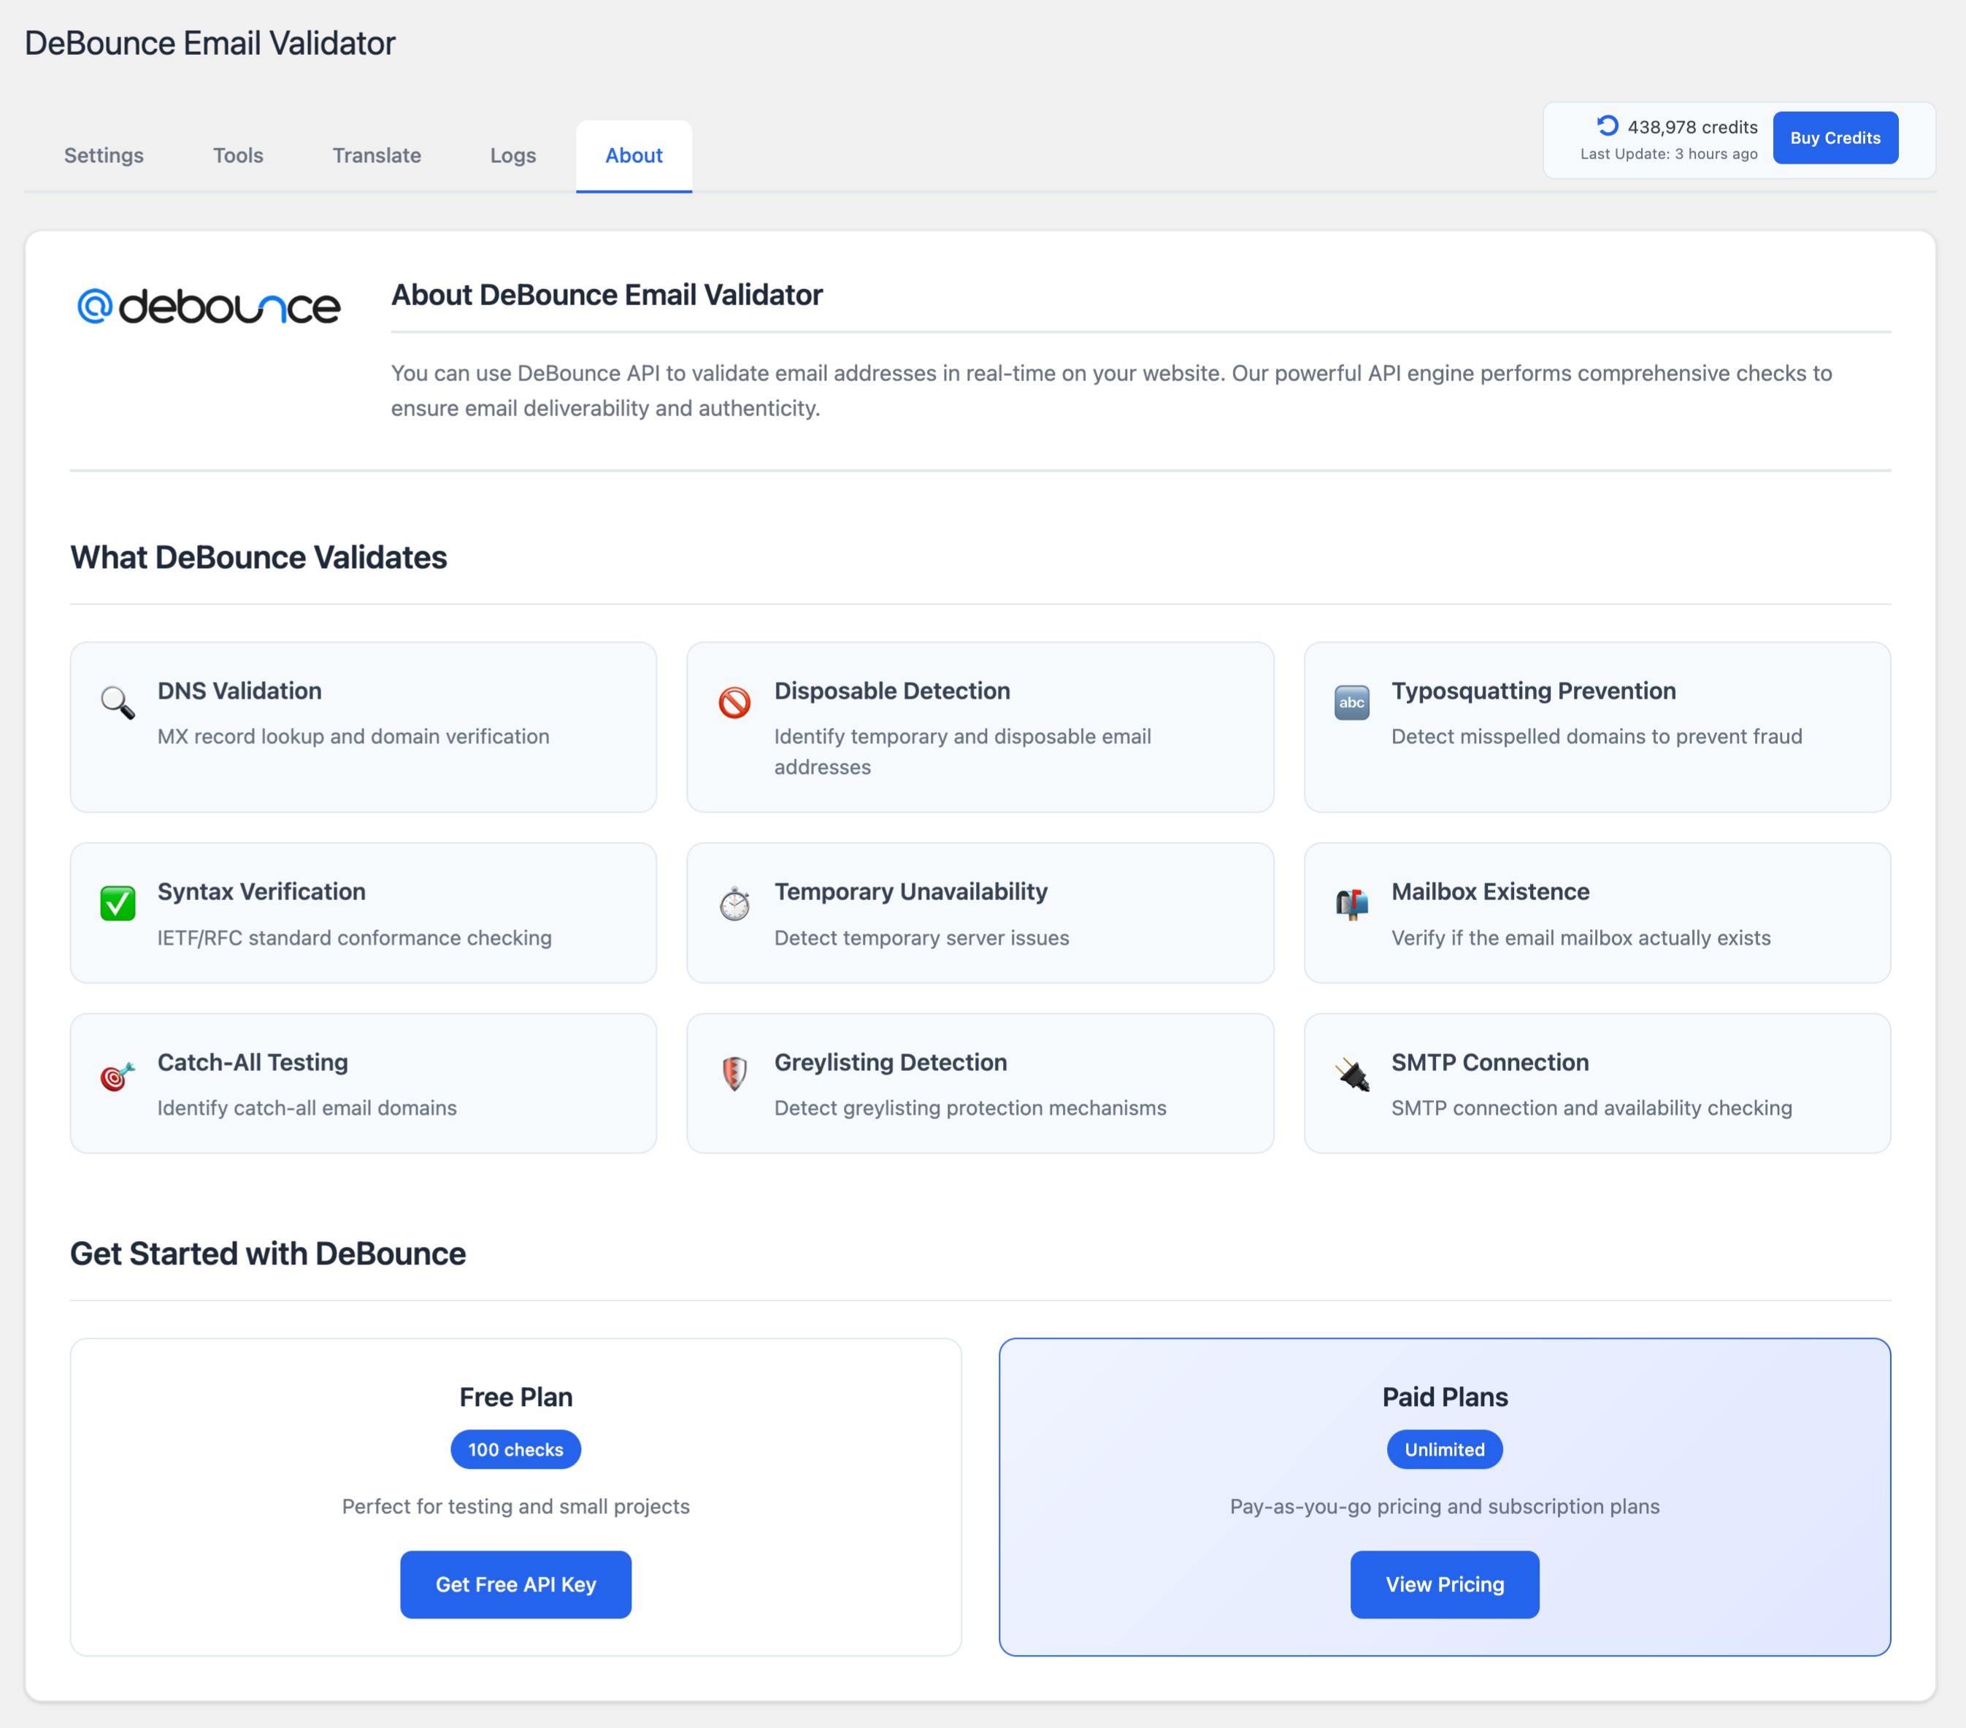This screenshot has height=1728, width=1966.
Task: Click About DeBounce Email Validator heading
Action: (606, 294)
